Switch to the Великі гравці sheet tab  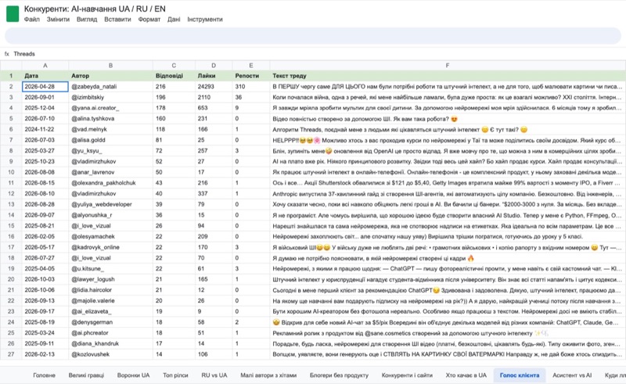pos(86,375)
